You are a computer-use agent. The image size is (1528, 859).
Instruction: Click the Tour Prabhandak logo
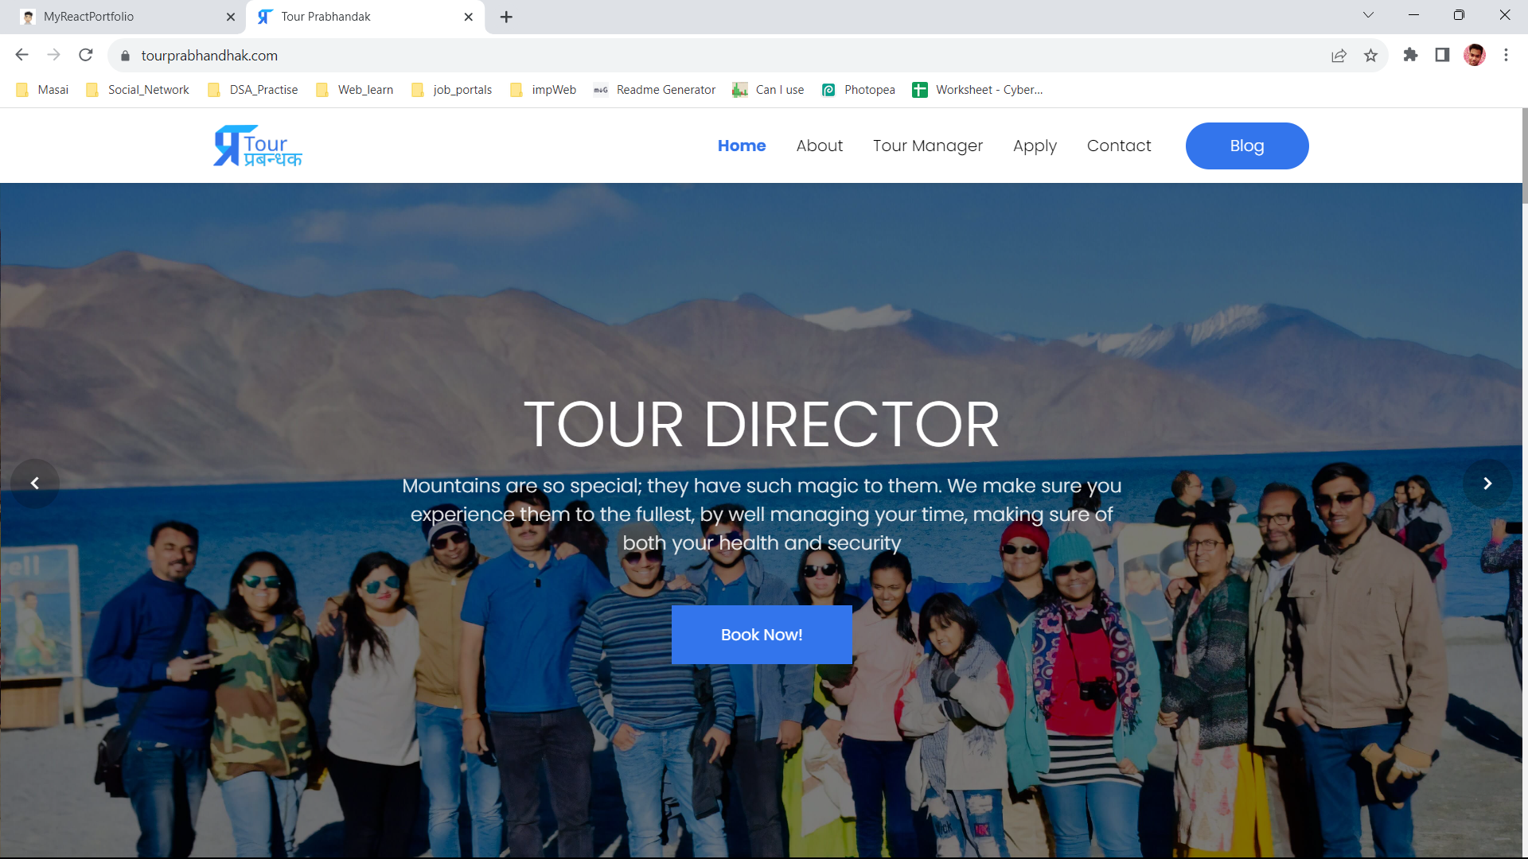[x=257, y=146]
